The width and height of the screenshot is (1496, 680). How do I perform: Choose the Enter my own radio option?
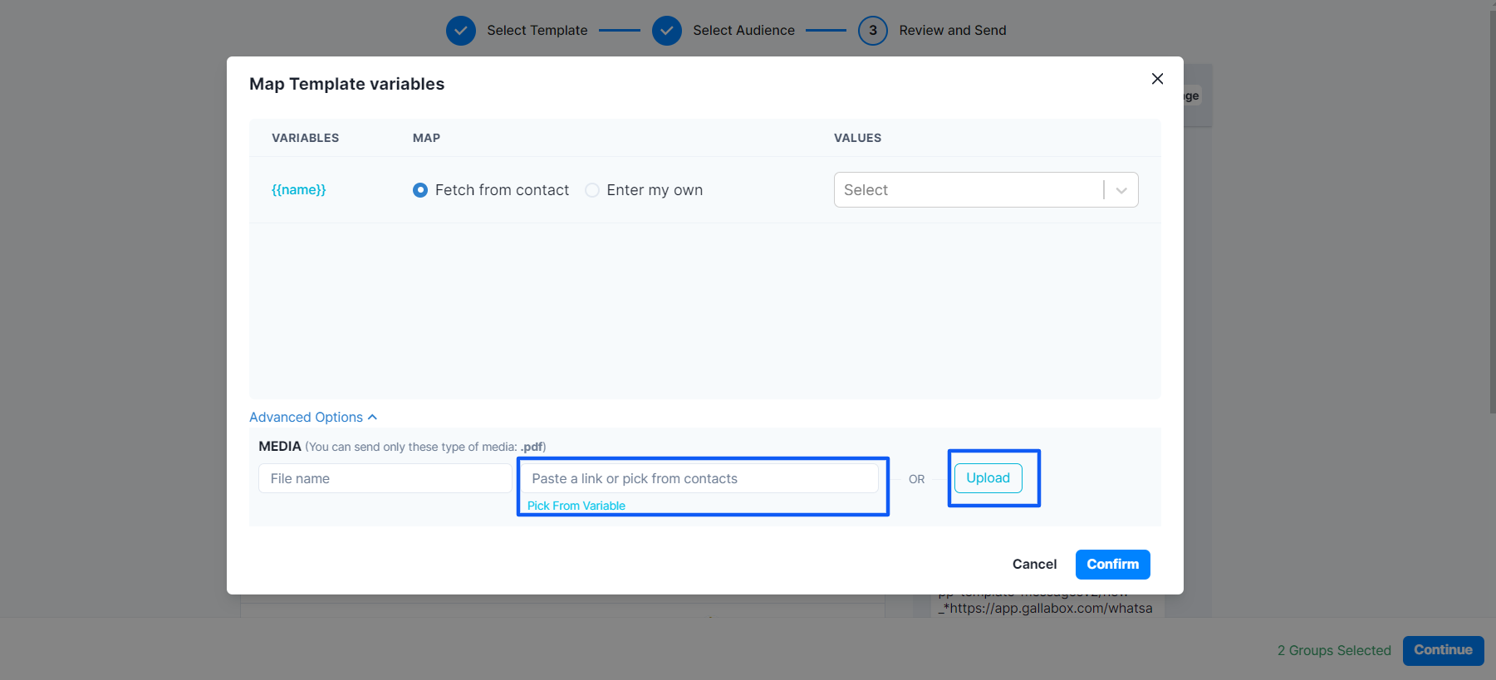[592, 190]
